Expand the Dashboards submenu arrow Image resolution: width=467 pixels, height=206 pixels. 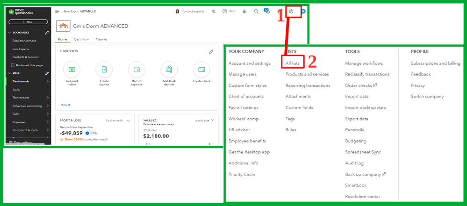click(48, 81)
